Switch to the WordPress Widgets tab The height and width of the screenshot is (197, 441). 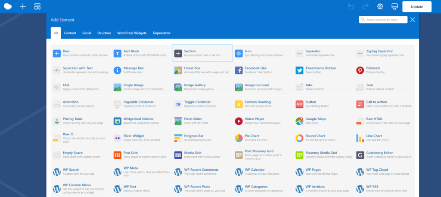click(132, 33)
